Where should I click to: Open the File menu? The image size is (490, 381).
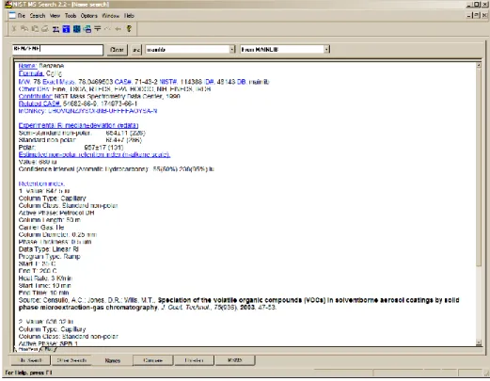pos(22,15)
